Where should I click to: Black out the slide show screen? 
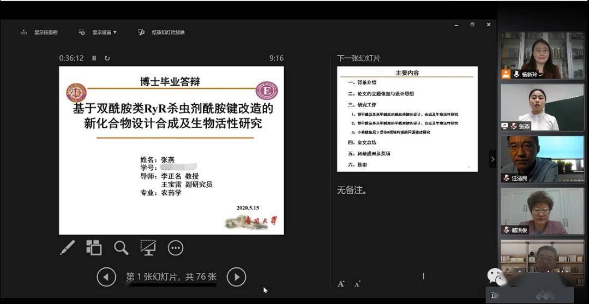(148, 248)
